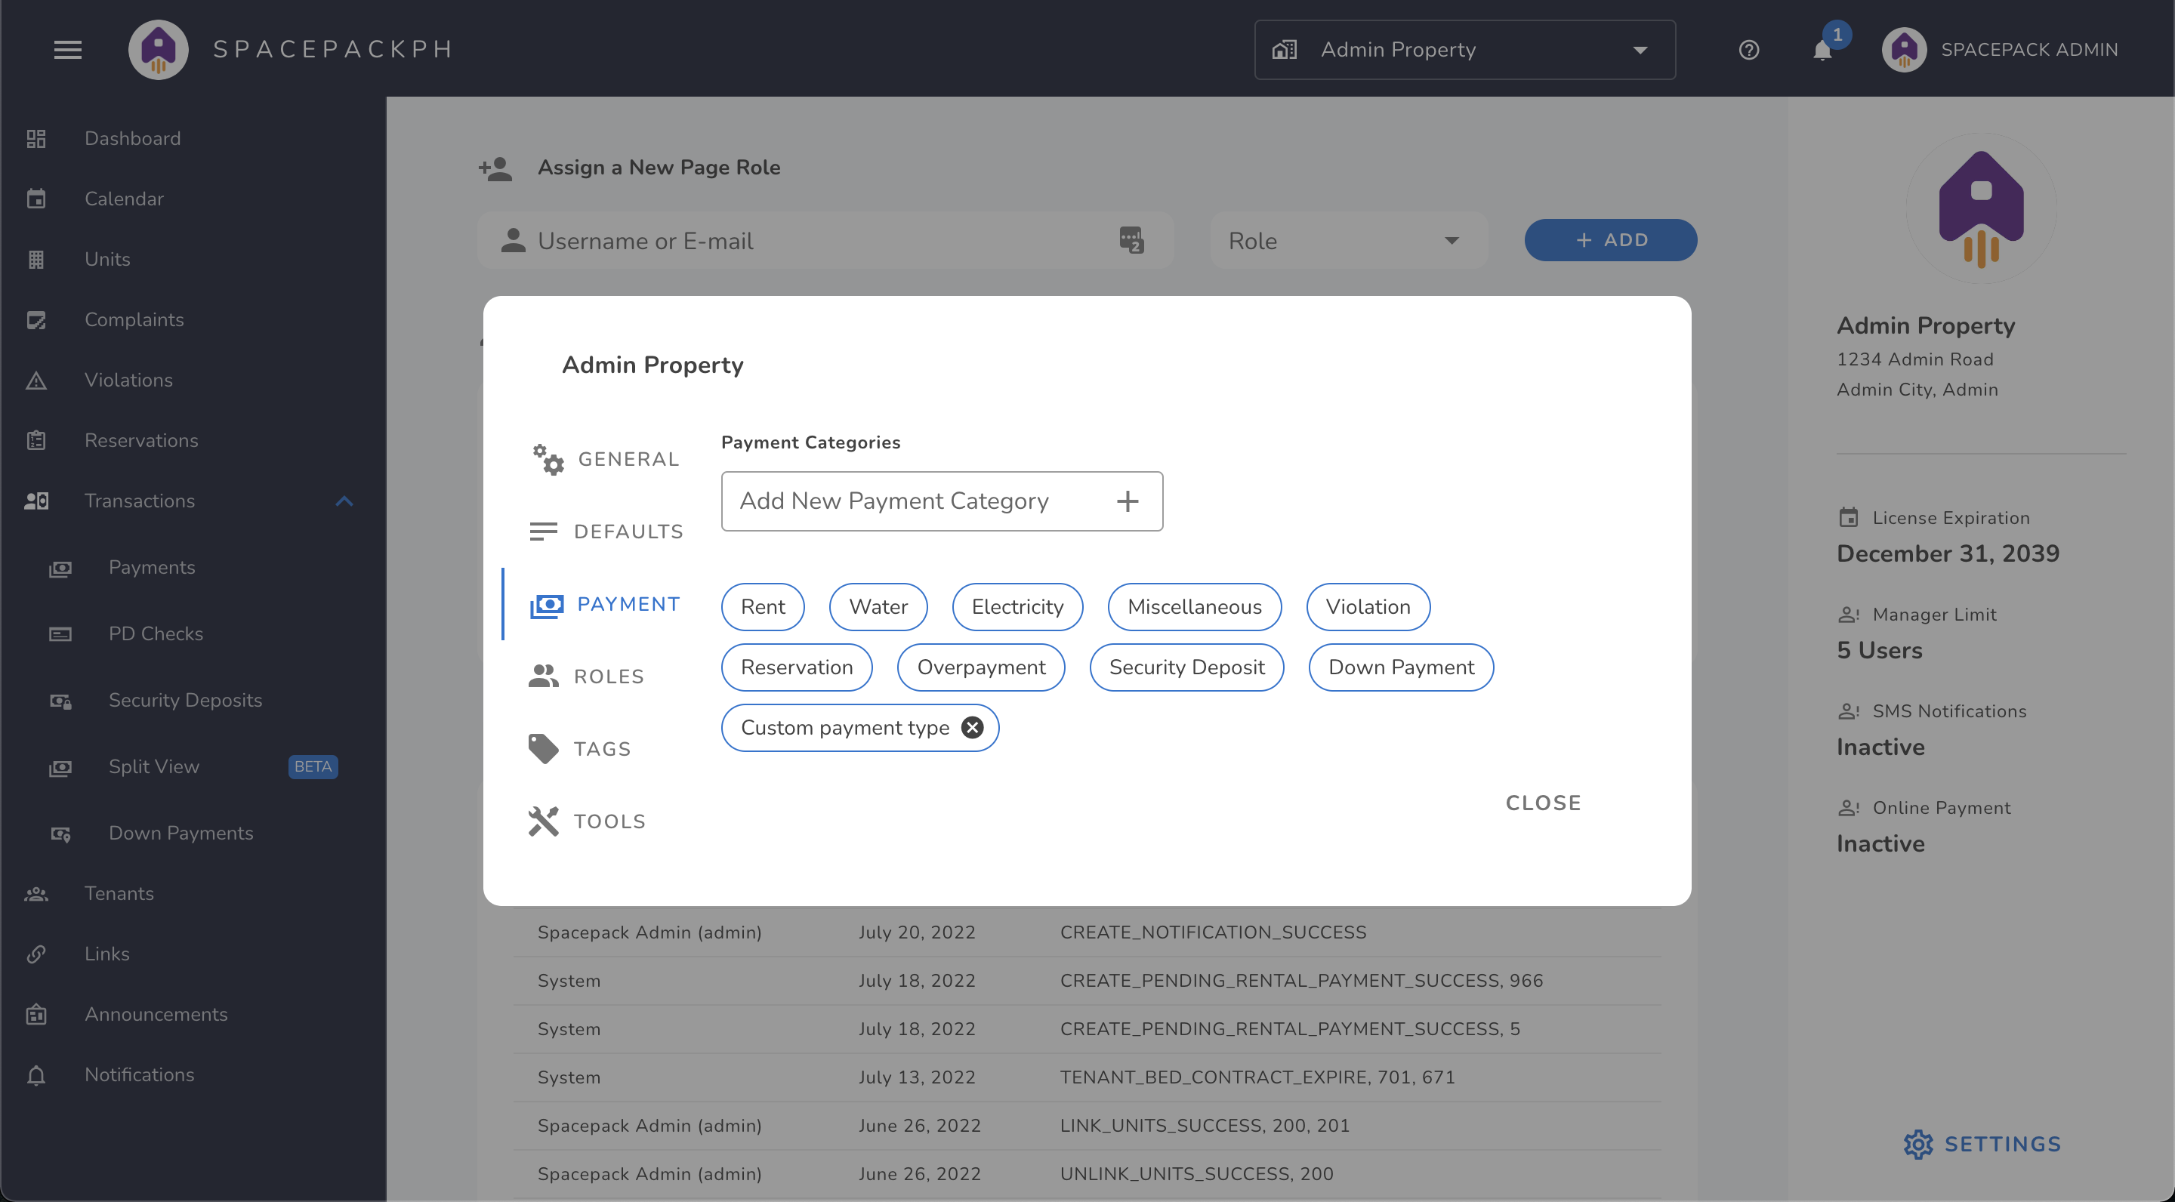
Task: Click the Close button in dialog
Action: coord(1543,803)
